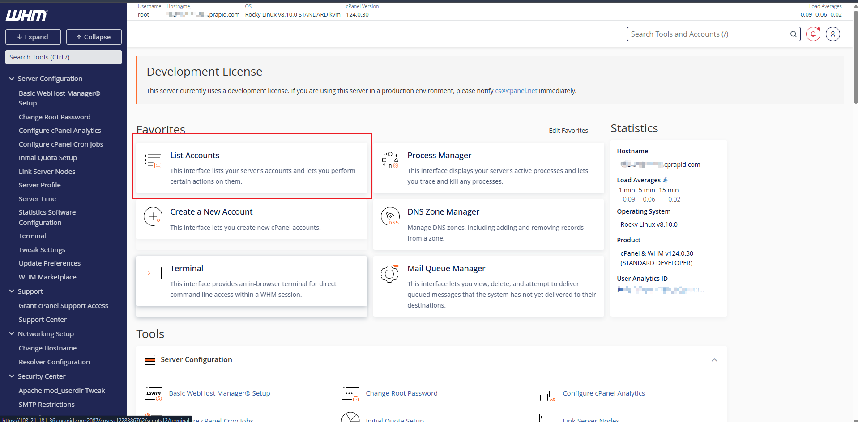
Task: Collapse the Support sidebar group
Action: 12,291
